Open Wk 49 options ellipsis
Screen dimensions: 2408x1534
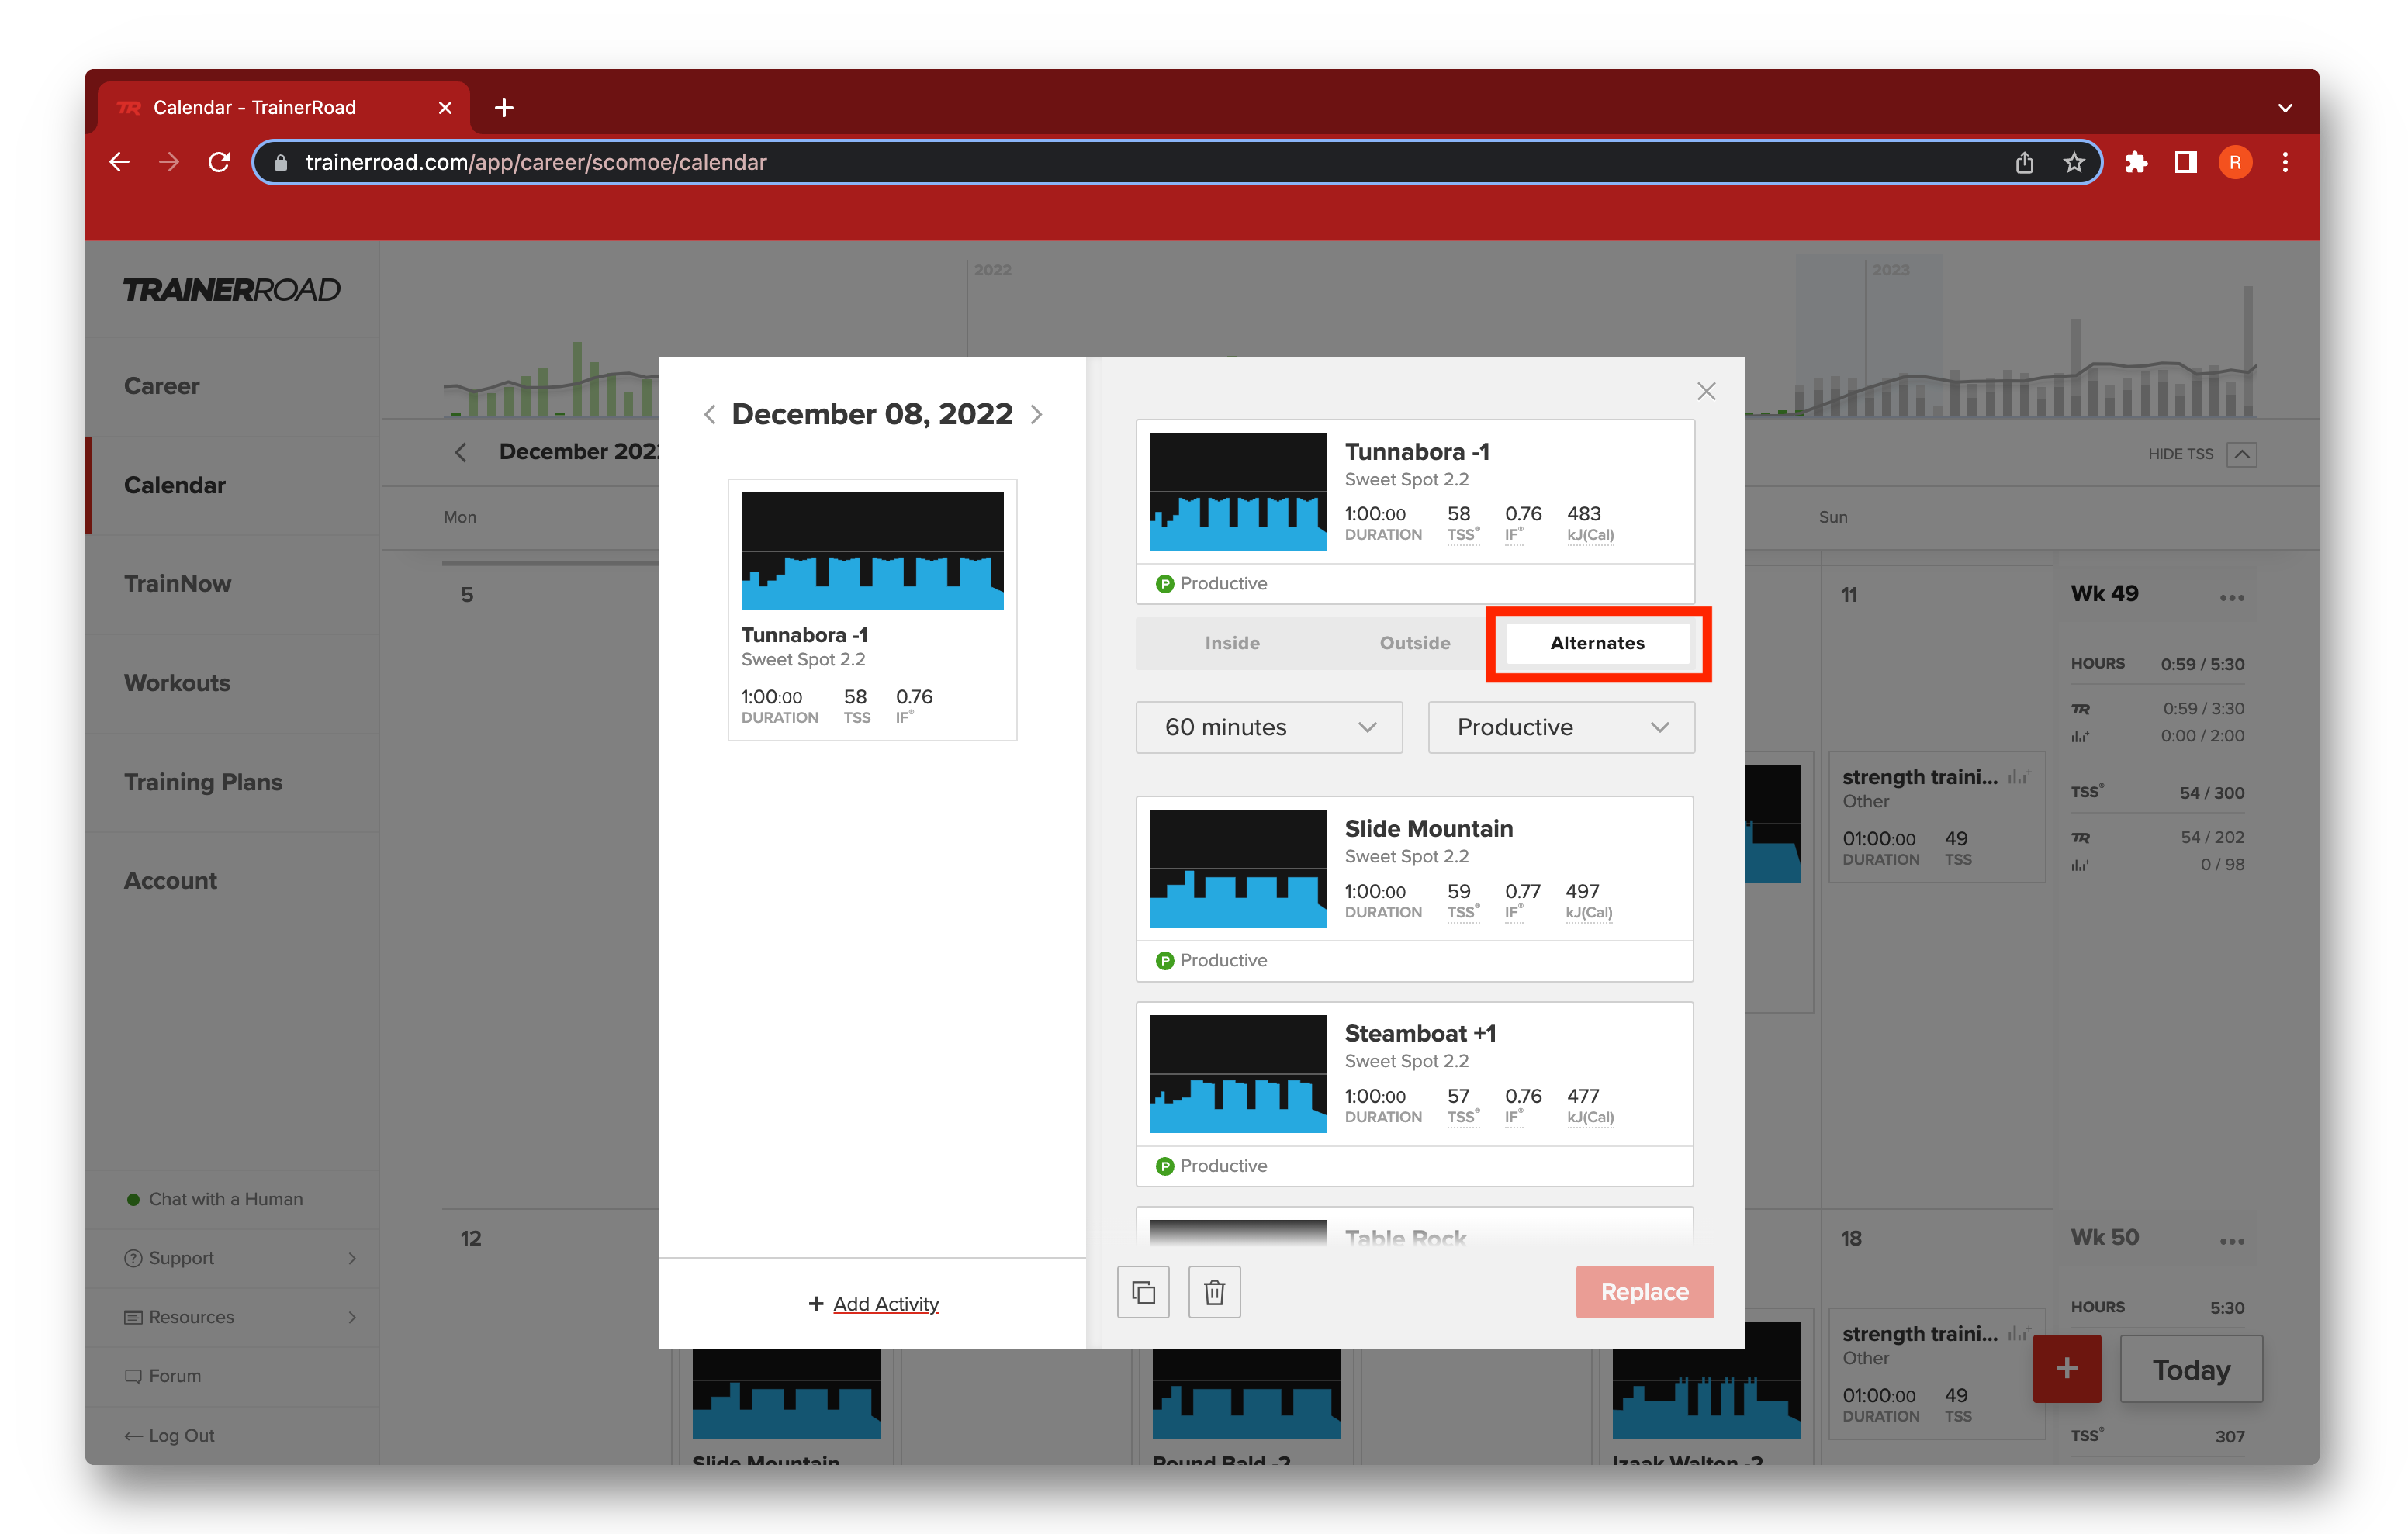click(x=2231, y=597)
